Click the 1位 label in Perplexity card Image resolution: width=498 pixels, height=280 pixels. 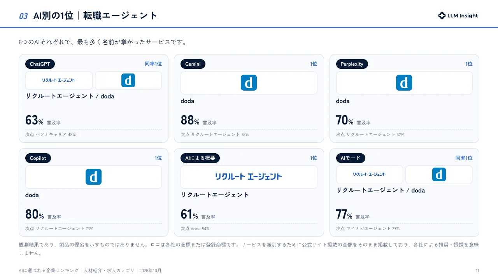tap(469, 64)
